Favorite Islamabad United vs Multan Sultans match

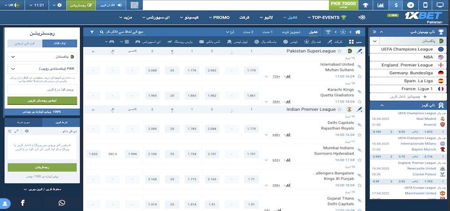coord(360,76)
